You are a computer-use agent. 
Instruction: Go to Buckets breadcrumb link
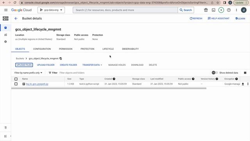(20, 58)
